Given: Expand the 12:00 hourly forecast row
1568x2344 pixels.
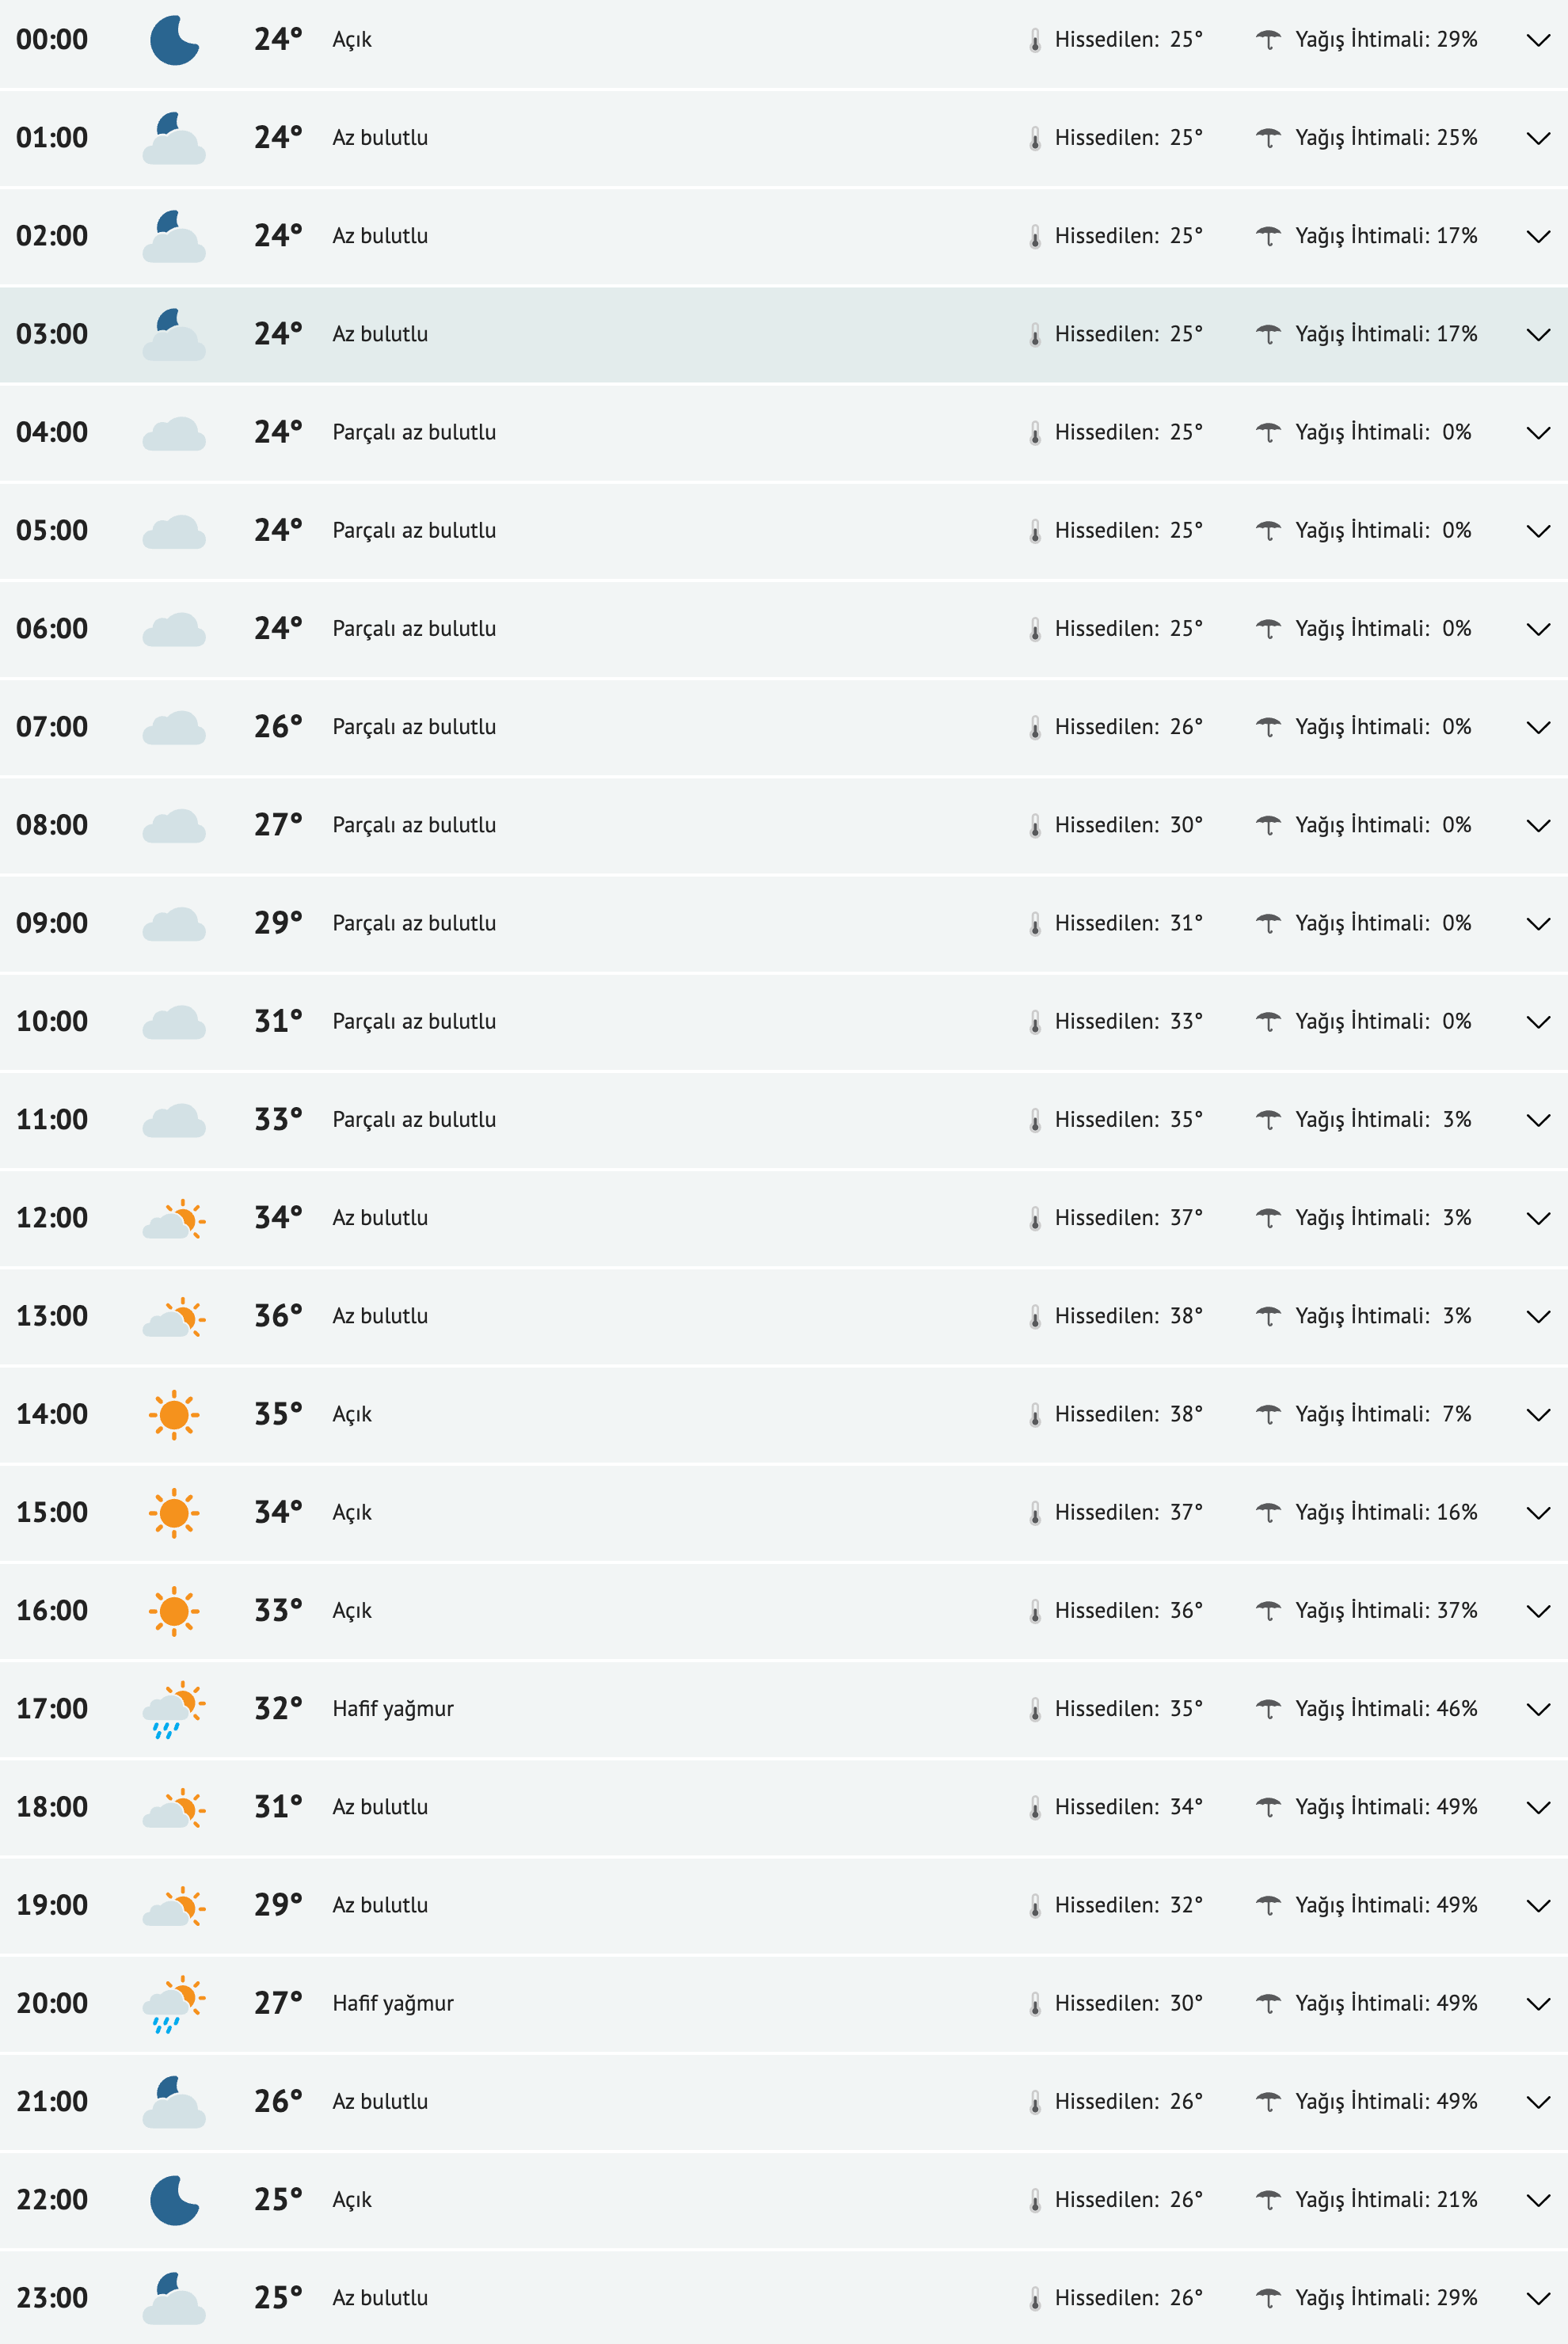Looking at the screenshot, I should coord(1537,1217).
